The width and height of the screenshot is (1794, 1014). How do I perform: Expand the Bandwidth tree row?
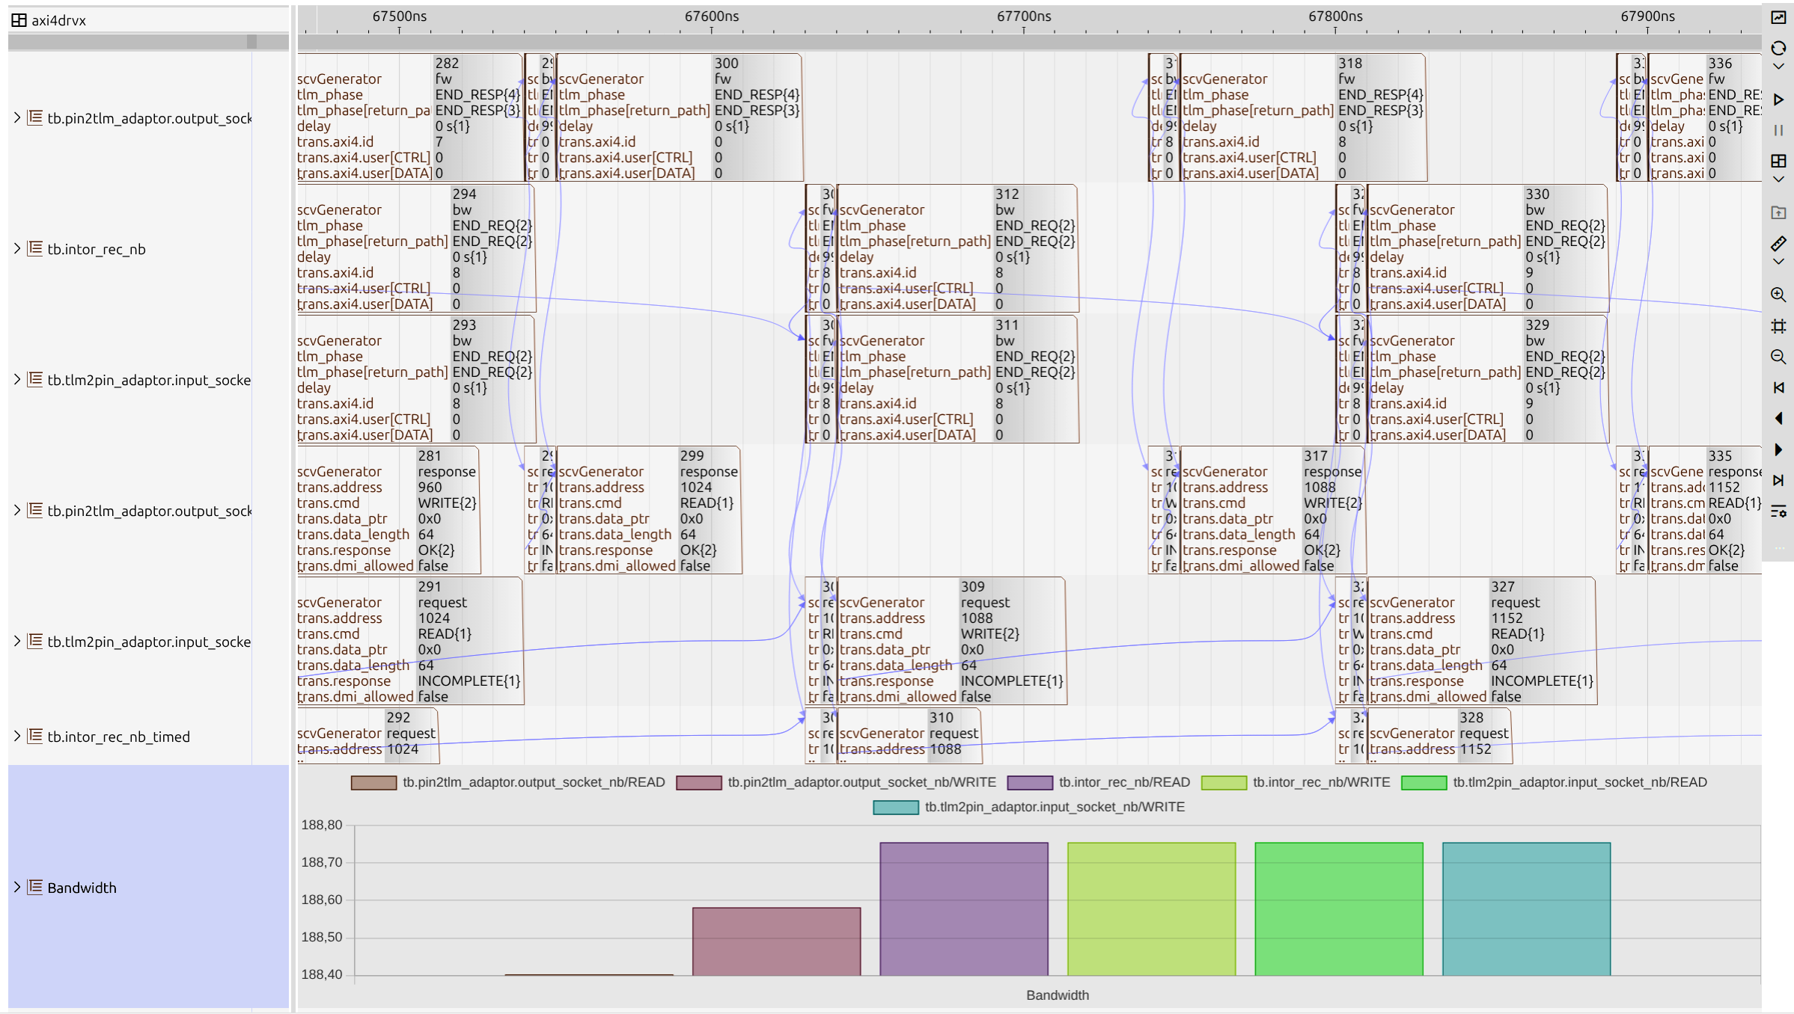click(x=17, y=887)
